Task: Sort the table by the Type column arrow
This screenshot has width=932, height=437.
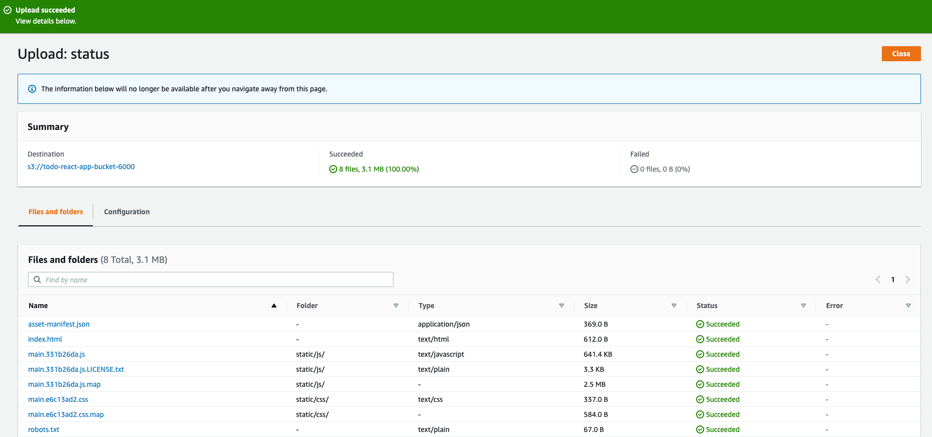Action: [562, 306]
